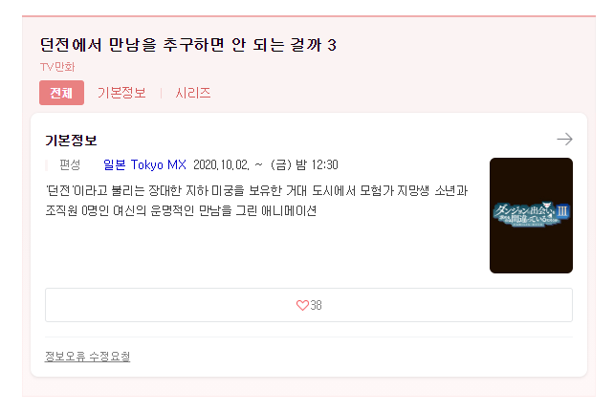The width and height of the screenshot is (614, 413).
Task: Click the 편성 label
Action: [70, 164]
